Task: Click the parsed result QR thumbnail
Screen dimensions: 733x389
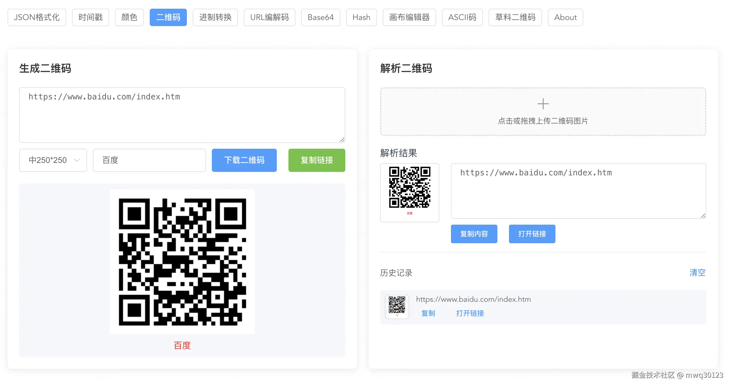Action: (x=410, y=193)
